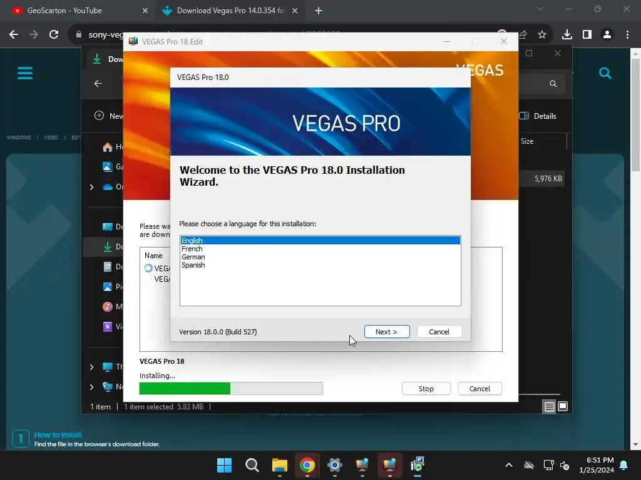
Task: Open a new browser tab
Action: tap(319, 11)
